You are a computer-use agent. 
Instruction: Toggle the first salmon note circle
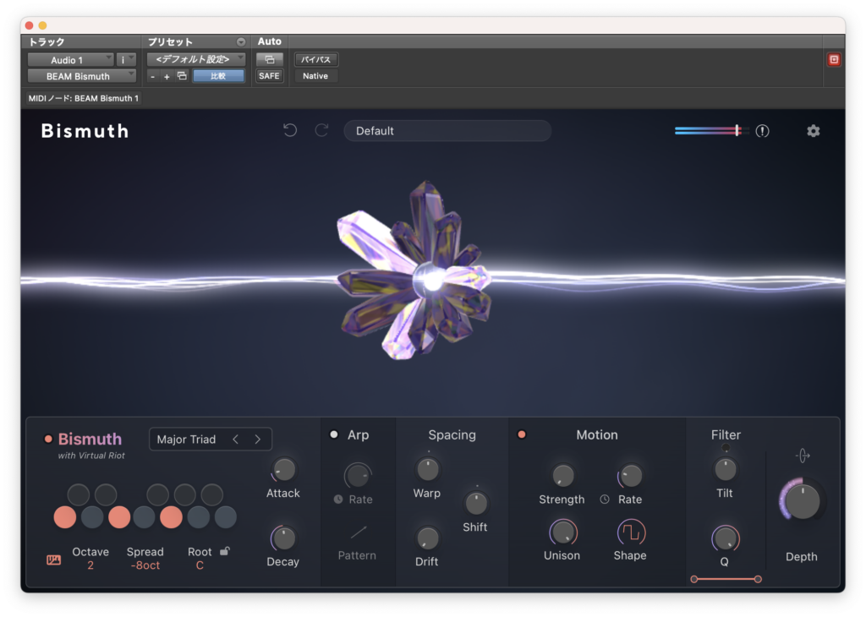tap(65, 517)
